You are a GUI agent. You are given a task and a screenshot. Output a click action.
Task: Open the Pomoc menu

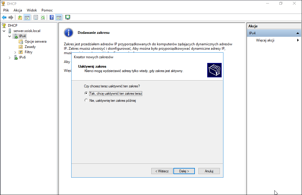[47, 10]
